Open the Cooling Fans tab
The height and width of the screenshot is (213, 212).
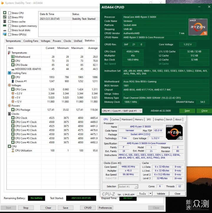[31, 41]
